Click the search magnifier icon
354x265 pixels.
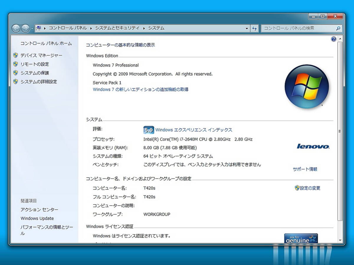(x=338, y=29)
